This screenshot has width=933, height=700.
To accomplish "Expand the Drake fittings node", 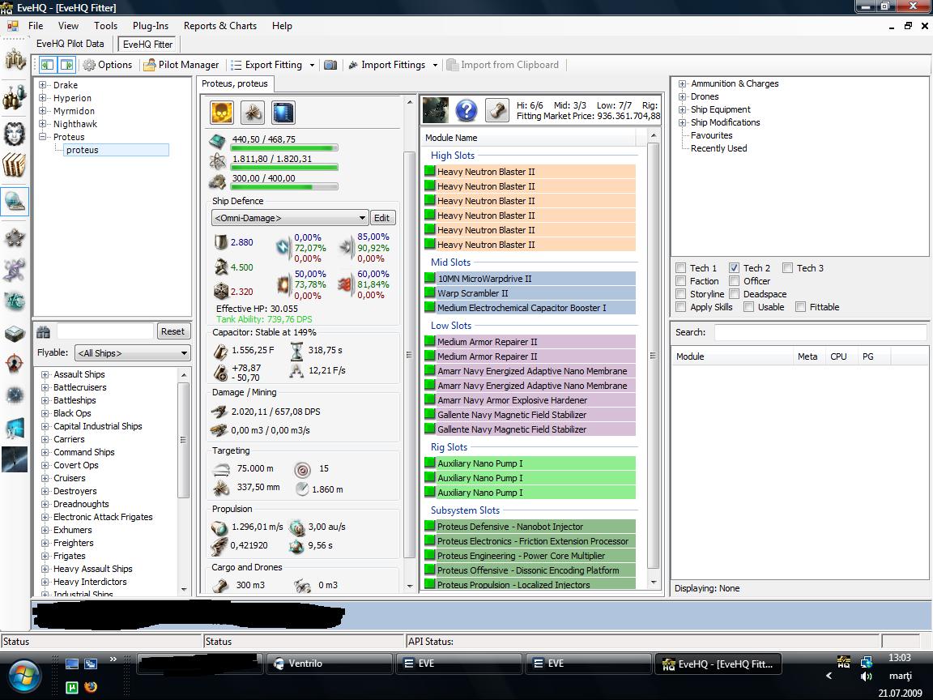I will [x=43, y=84].
